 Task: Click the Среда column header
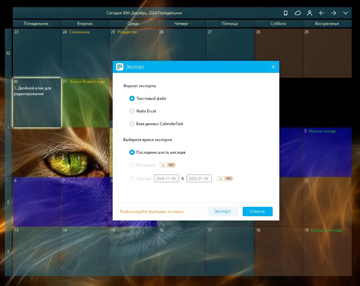pyautogui.click(x=133, y=24)
